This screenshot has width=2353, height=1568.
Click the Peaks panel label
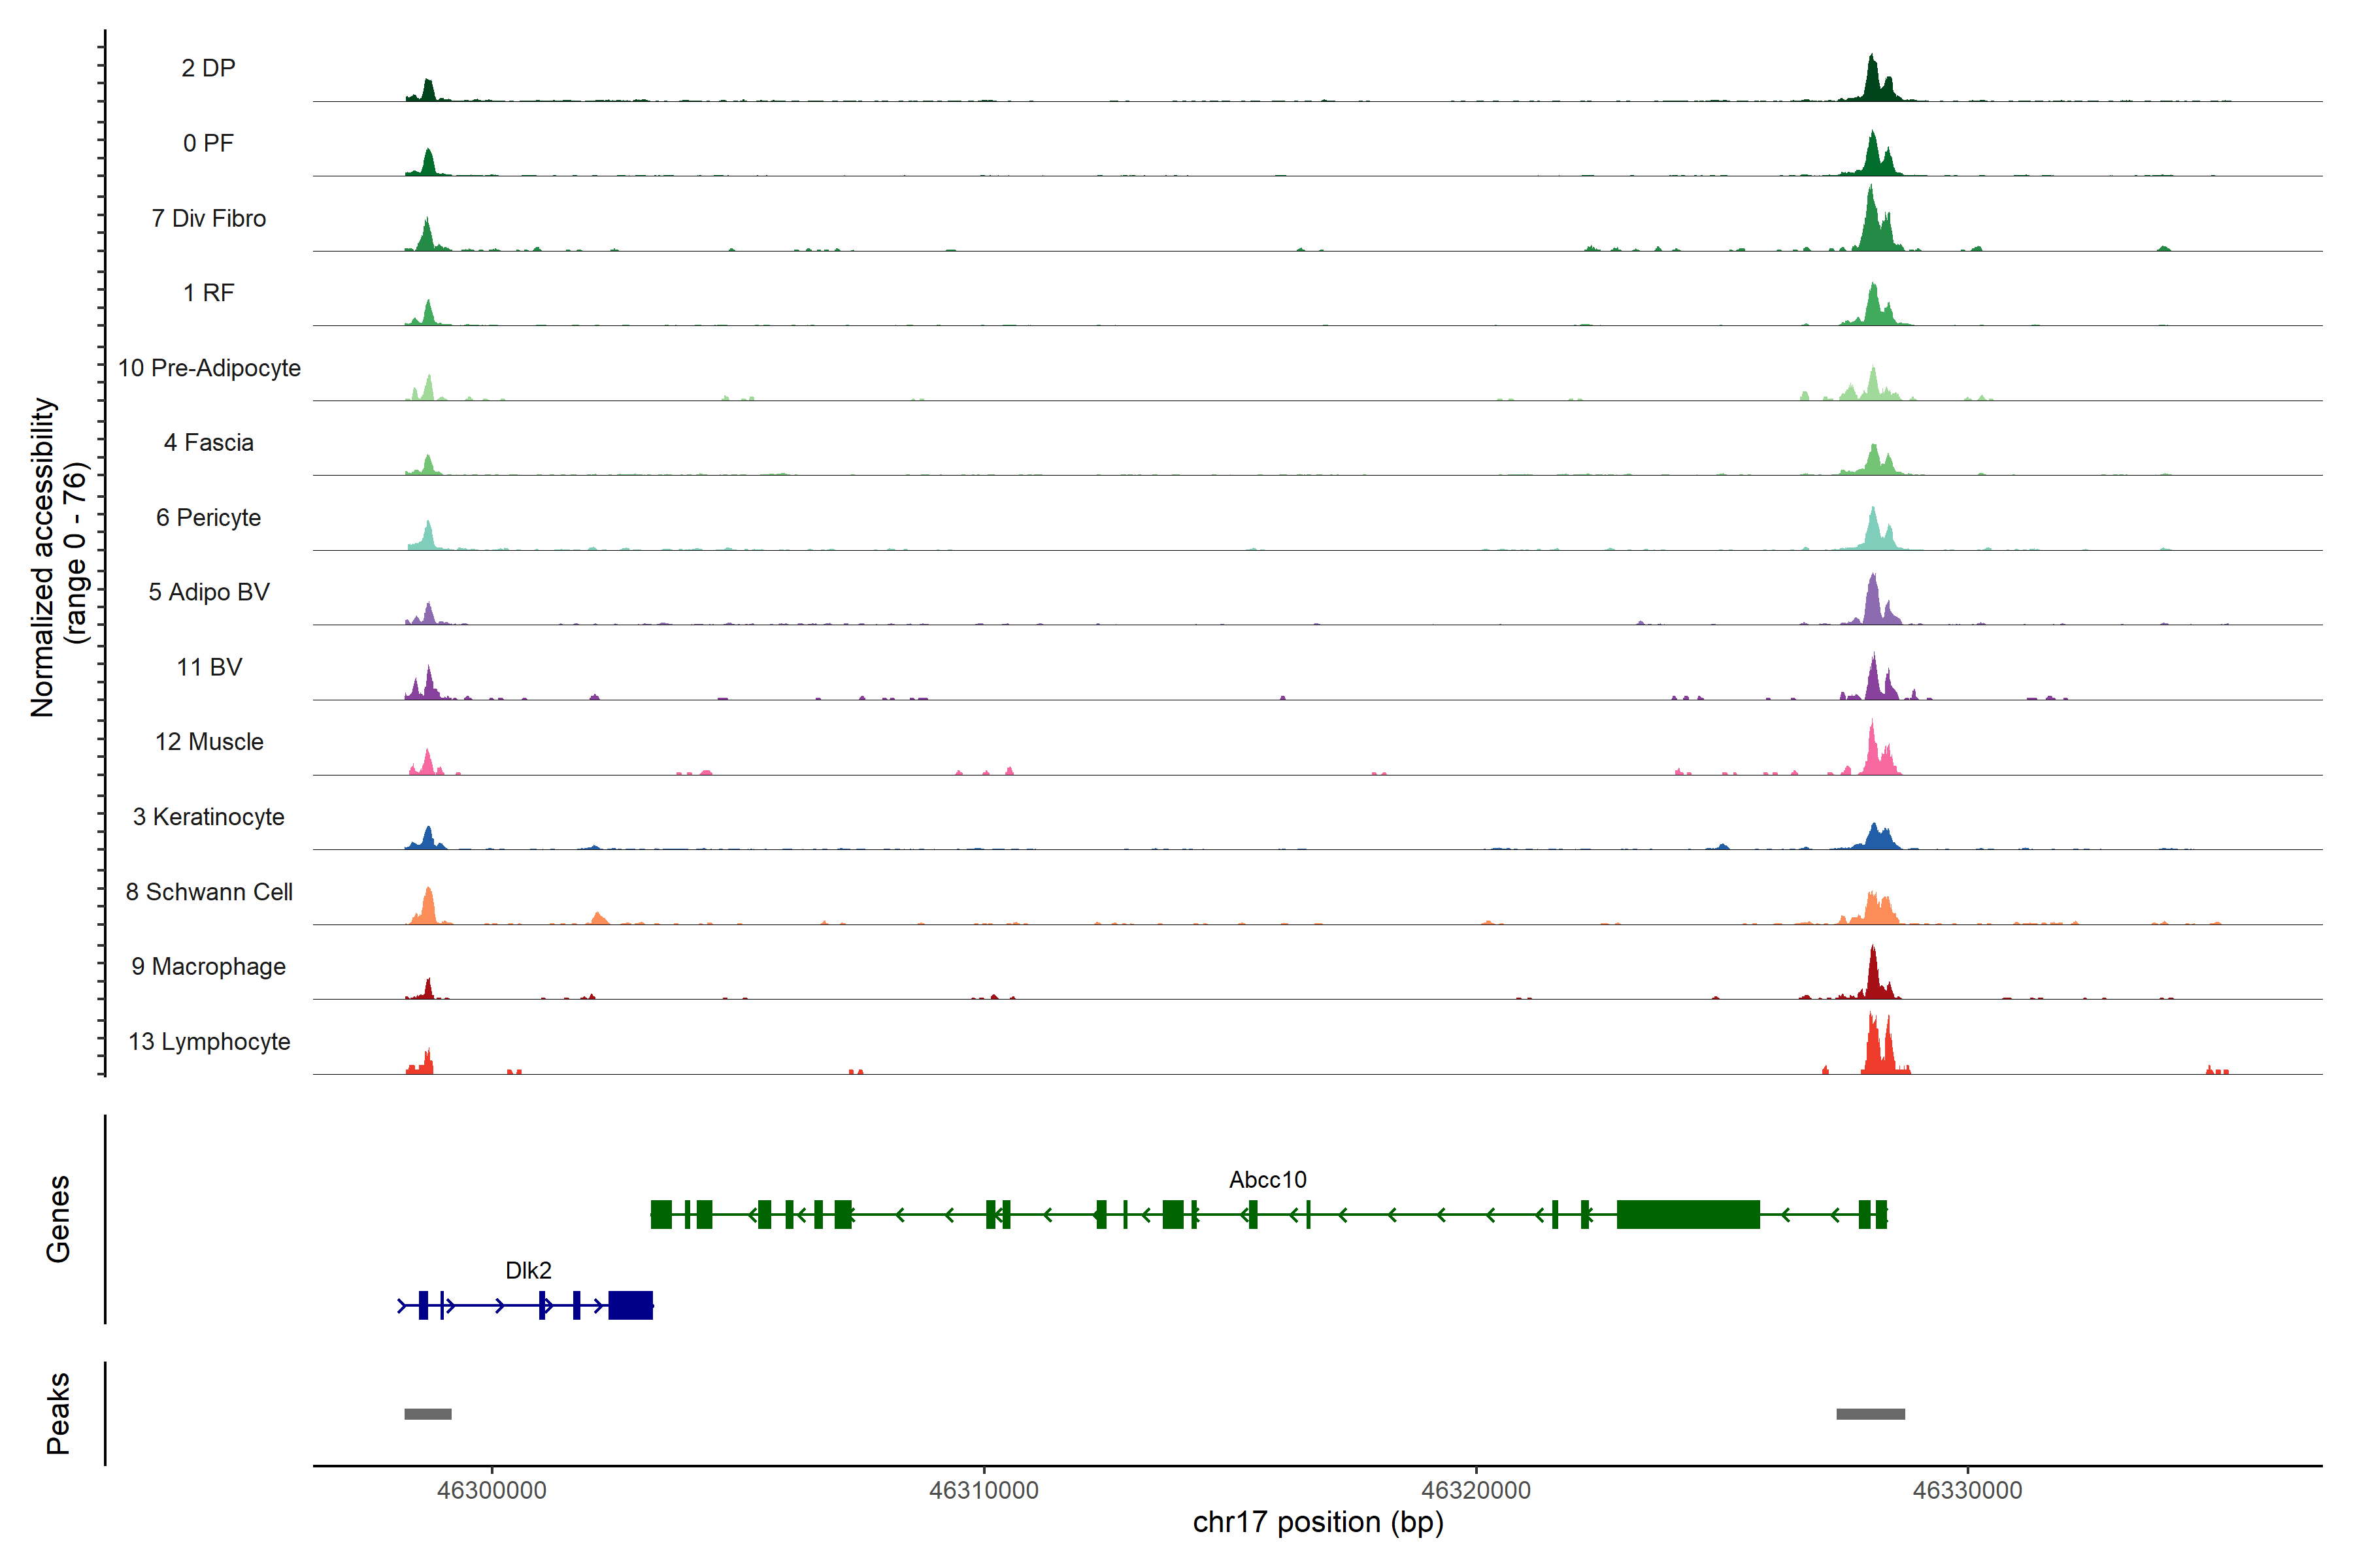(x=58, y=1413)
